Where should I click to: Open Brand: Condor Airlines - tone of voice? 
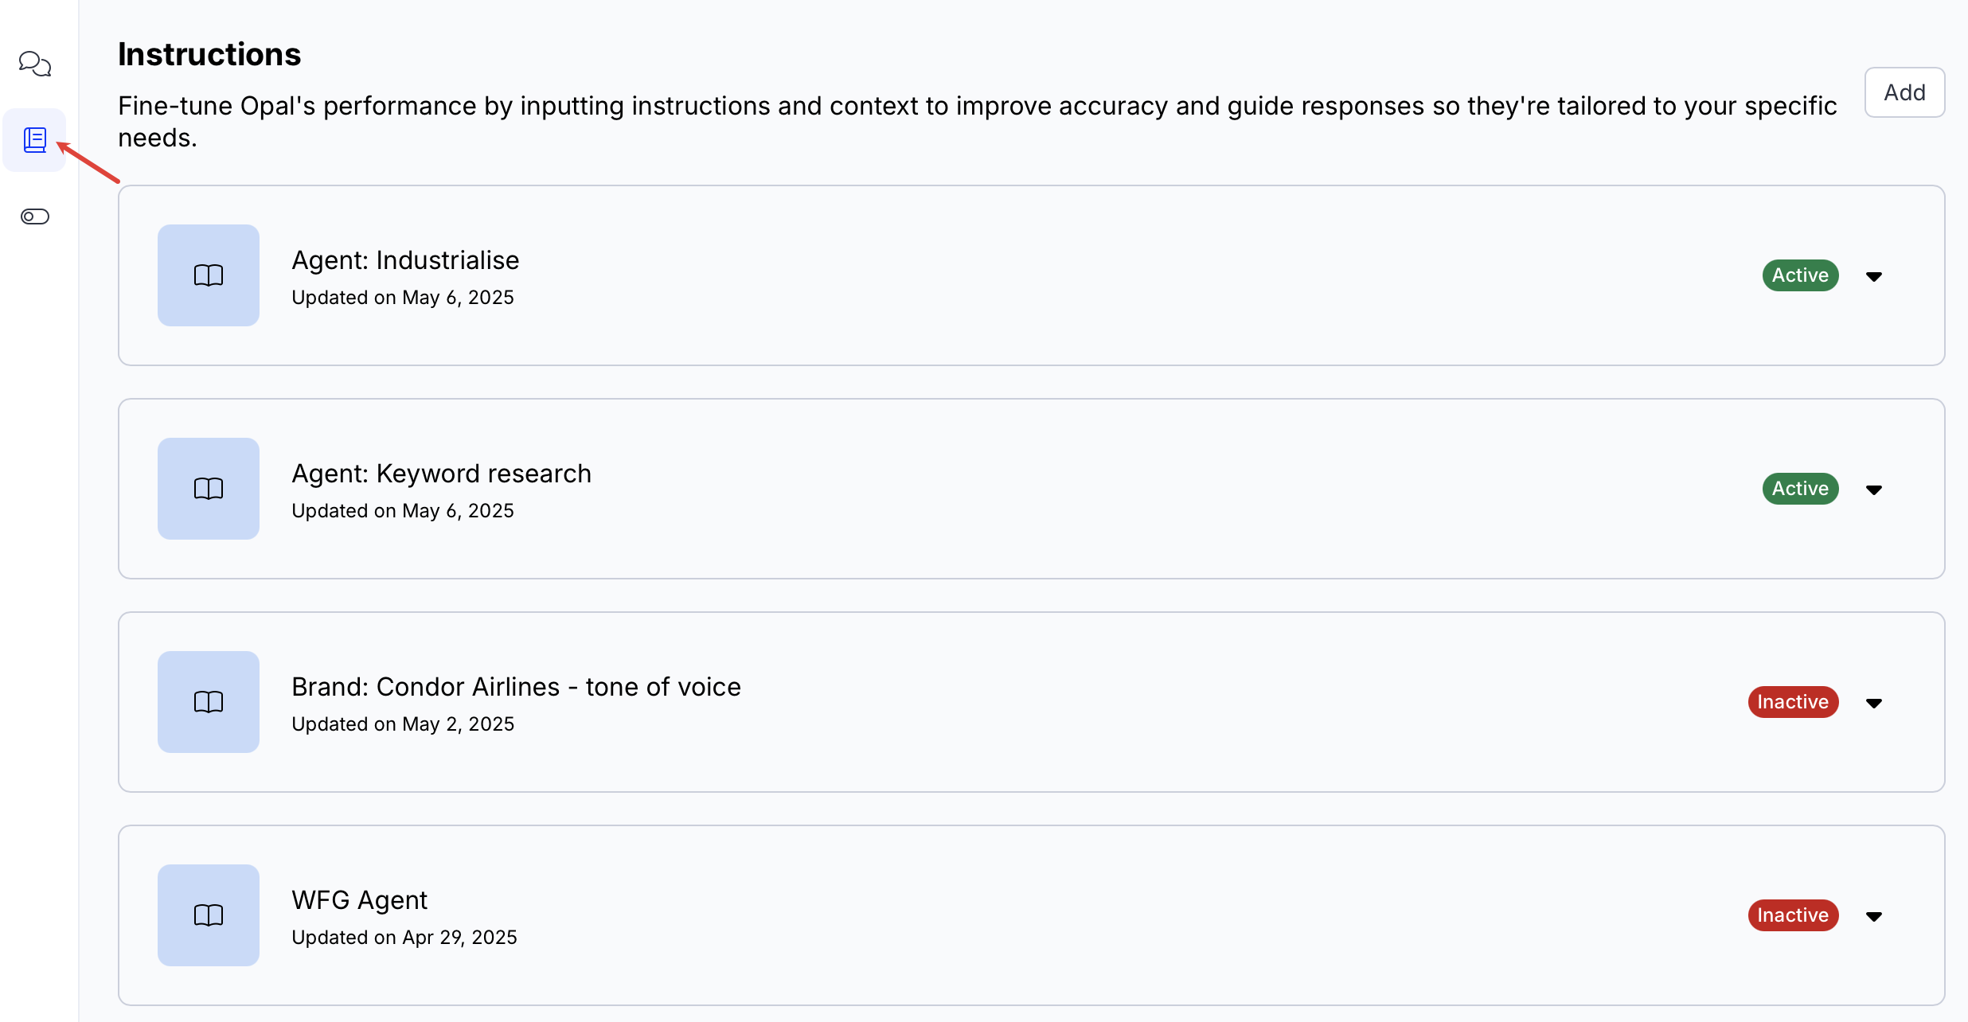516,687
